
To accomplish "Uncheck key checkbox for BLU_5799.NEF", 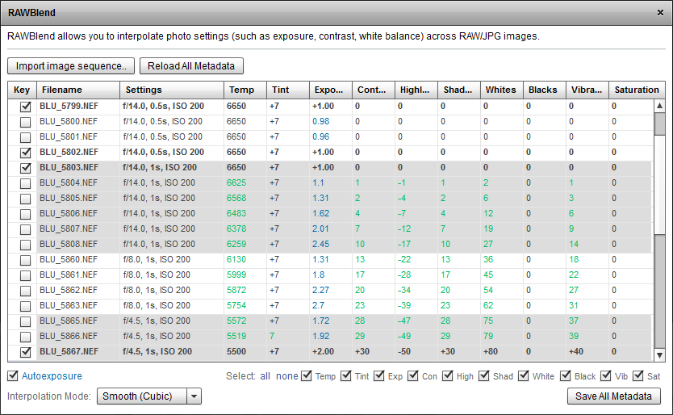I will 25,107.
